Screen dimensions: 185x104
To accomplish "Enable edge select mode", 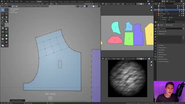I will coord(15,6).
